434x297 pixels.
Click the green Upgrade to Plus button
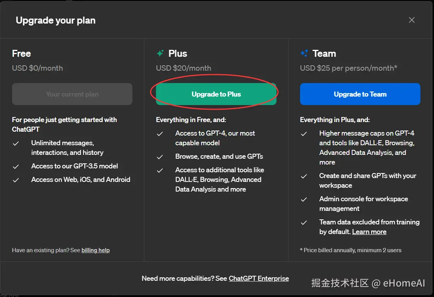point(216,94)
